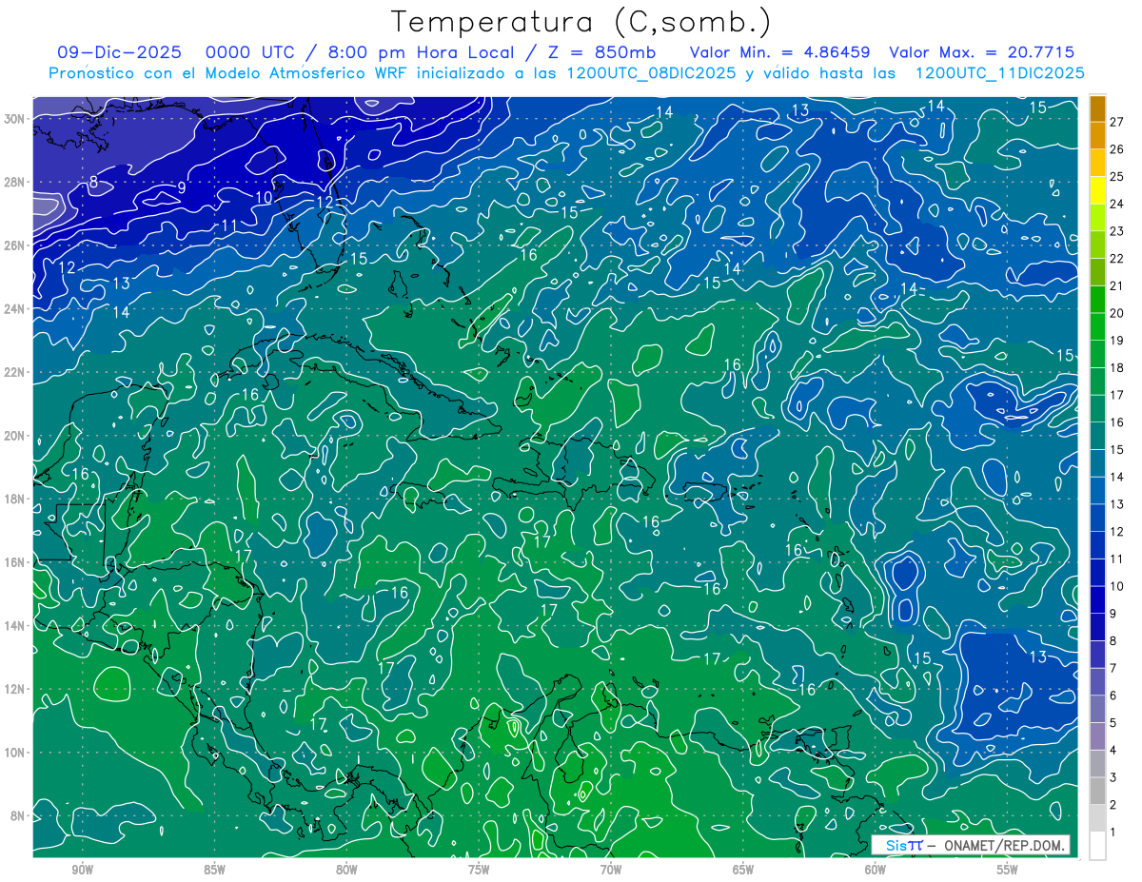Click the "75W" longitude axis label
Image resolution: width=1142 pixels, height=882 pixels.
pos(479,870)
